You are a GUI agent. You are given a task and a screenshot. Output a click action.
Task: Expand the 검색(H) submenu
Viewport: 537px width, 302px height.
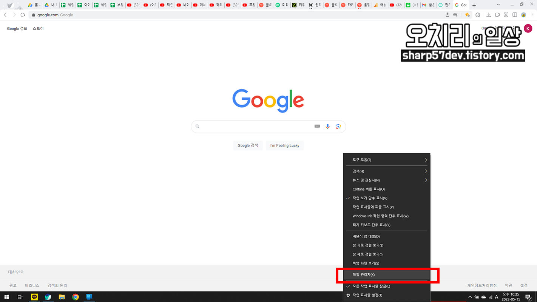pyautogui.click(x=387, y=171)
